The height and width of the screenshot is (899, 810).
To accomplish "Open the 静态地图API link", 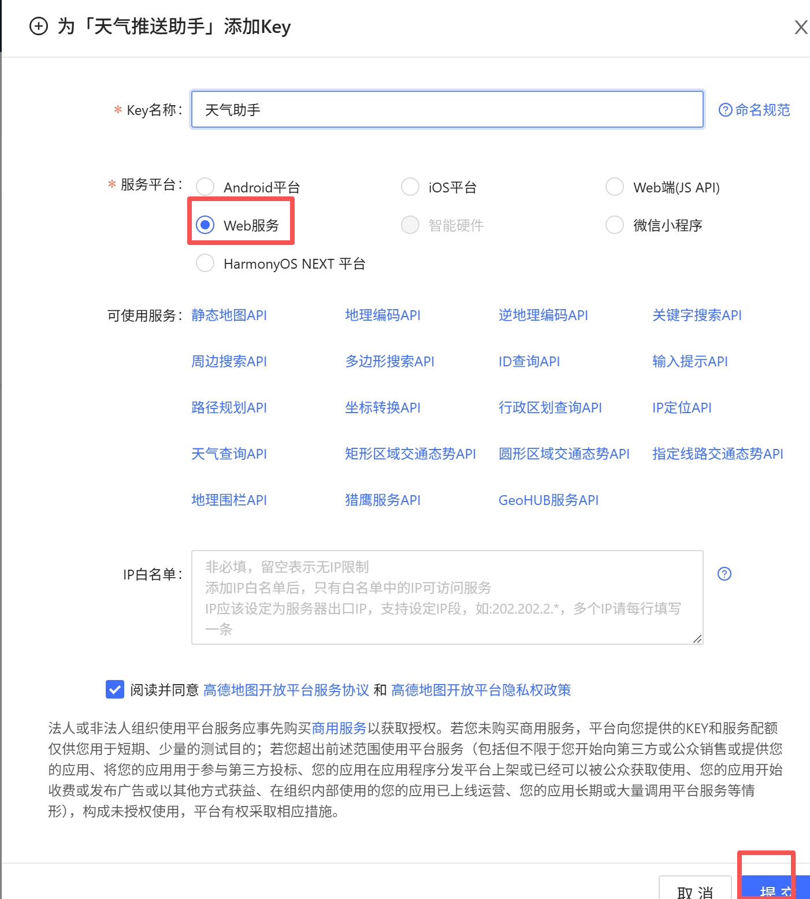I will [x=229, y=315].
